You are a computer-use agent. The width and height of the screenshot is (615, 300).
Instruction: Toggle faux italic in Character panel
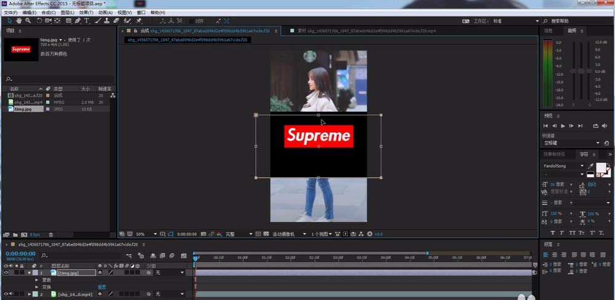click(x=561, y=233)
